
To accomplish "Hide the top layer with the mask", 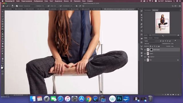I will click(145, 50).
